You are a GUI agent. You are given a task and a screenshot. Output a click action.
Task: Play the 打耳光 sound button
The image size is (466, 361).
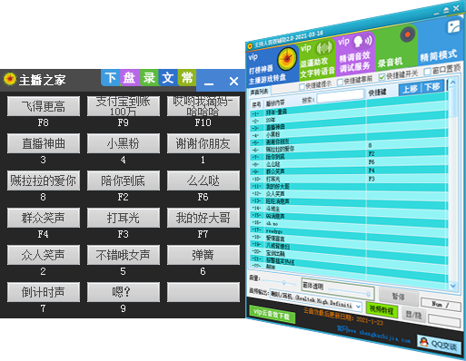124,218
